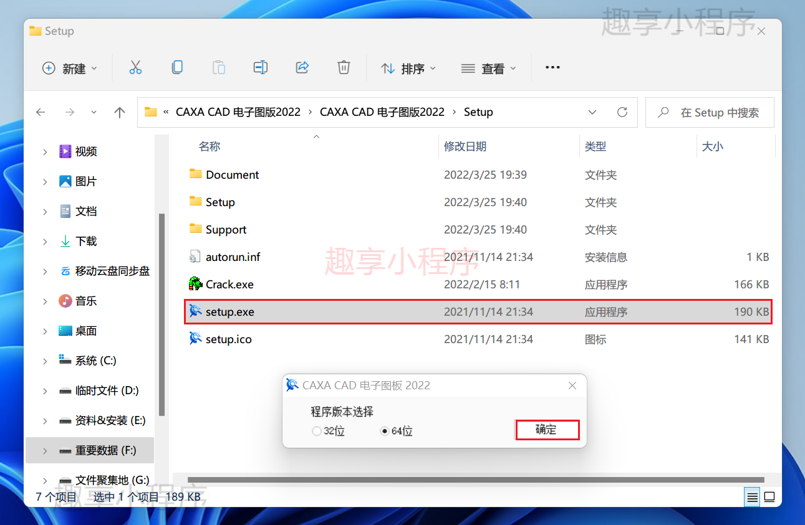Select the setup.ico file icon
The height and width of the screenshot is (525, 805).
(196, 339)
